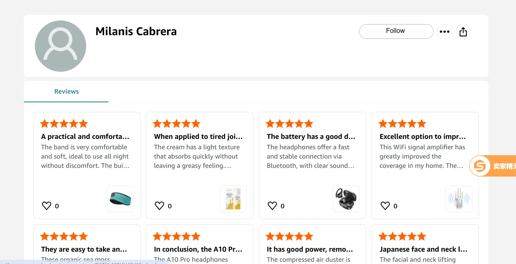516x264 pixels.
Task: Click the orange floating seller tool badge
Action: 493,166
